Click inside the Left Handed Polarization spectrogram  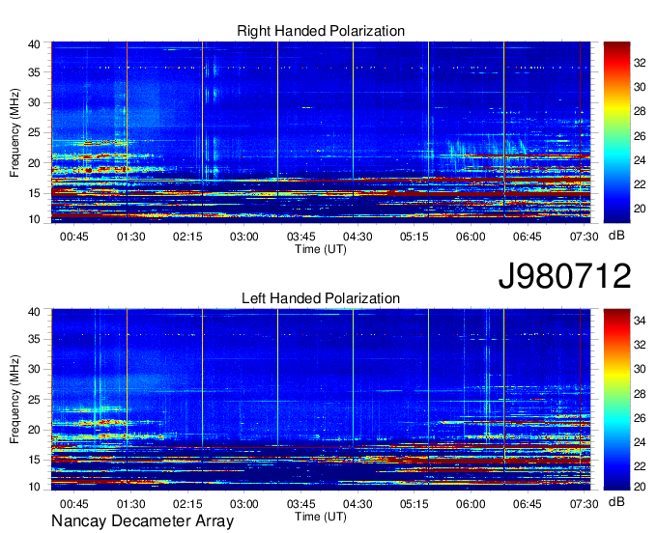[x=321, y=400]
